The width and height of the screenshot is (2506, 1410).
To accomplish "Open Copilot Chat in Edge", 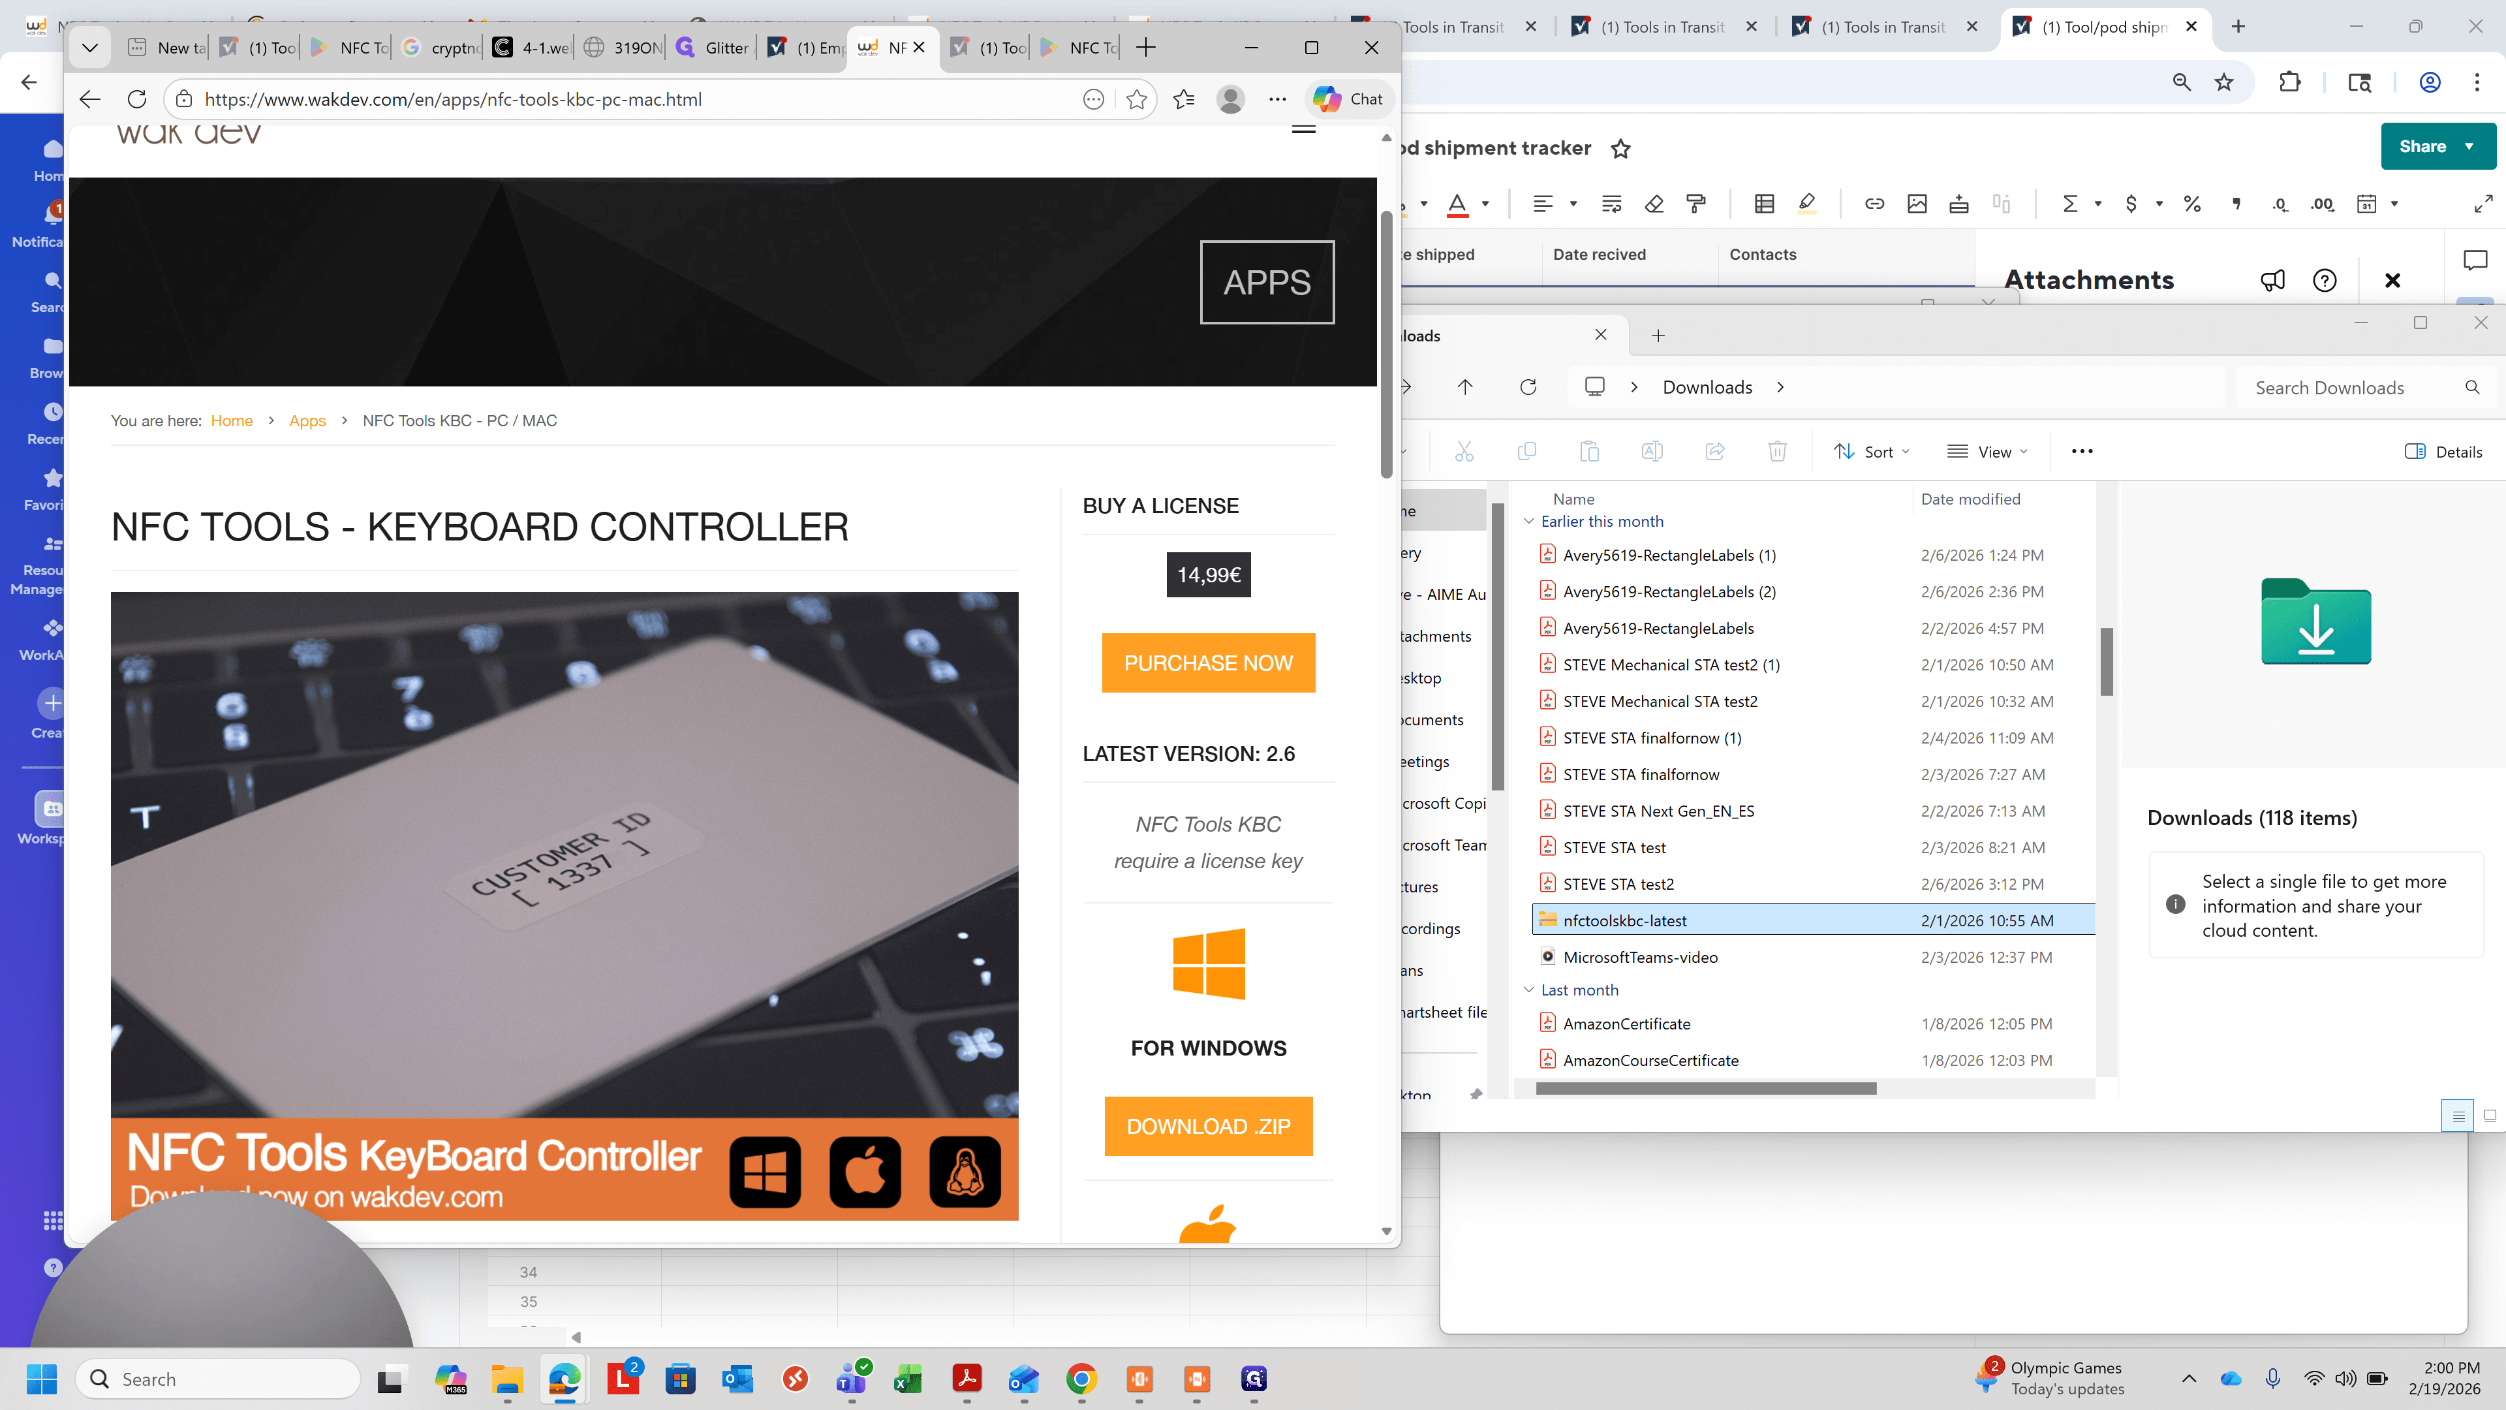I will [x=1348, y=99].
